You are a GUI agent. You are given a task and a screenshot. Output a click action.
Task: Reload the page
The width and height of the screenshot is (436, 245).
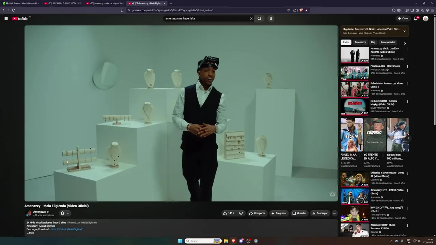pos(14,10)
